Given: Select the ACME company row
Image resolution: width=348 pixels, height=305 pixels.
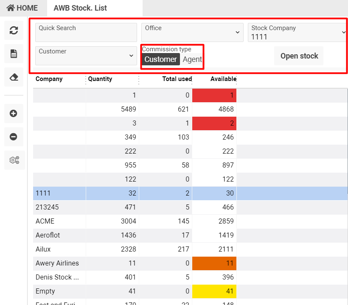Looking at the screenshot, I should coord(59,221).
